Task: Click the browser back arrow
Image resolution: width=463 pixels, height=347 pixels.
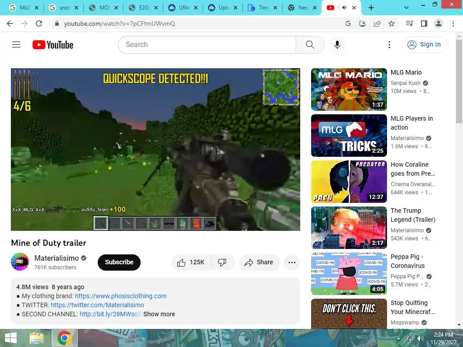Action: pos(10,23)
